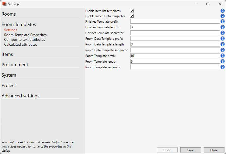Show help for Room Data Template prefix
This screenshot has height=154, width=226.
click(223, 39)
